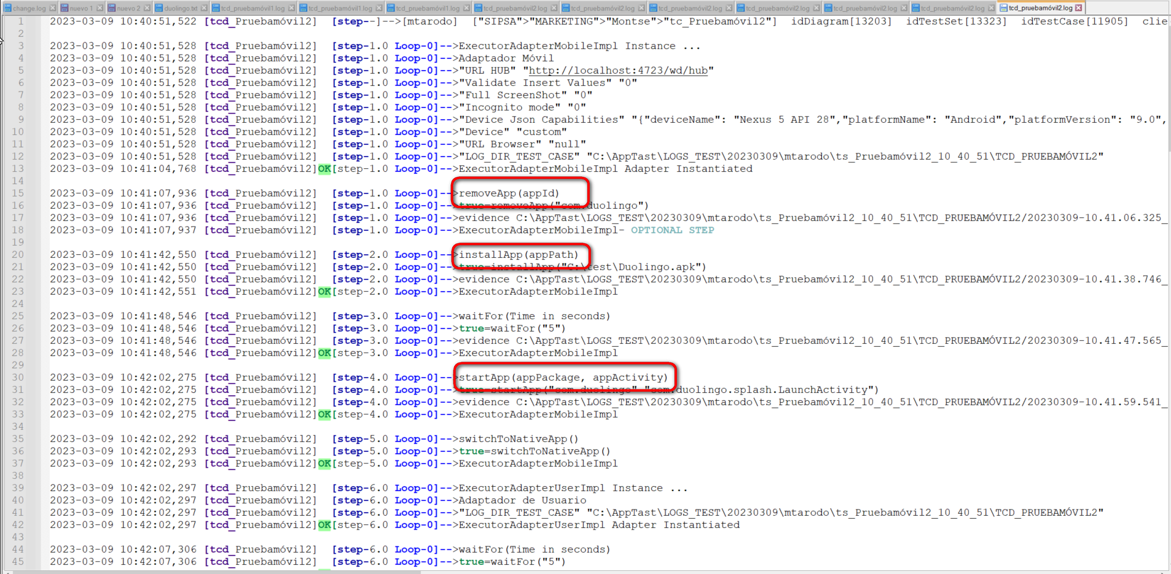
Task: Switch to the change.log tab
Action: point(29,8)
